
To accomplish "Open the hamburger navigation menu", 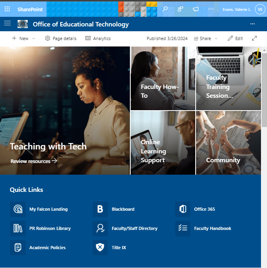I will point(7,23).
